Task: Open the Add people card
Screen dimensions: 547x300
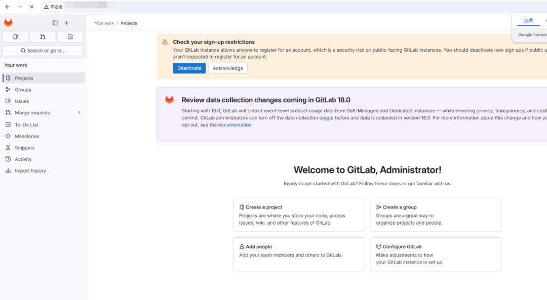Action: click(299, 254)
